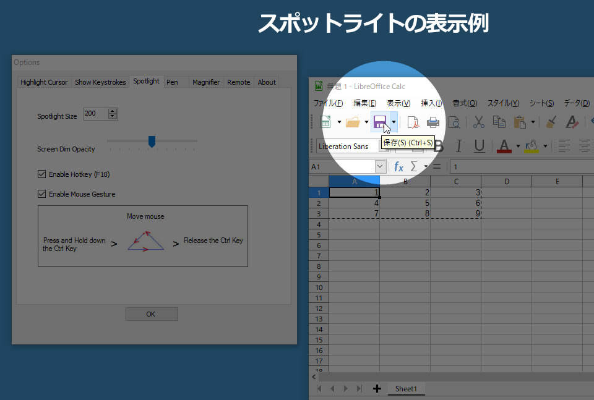Adjust the Screen Dim Opacity slider
Viewport: 594px width, 400px height.
point(152,141)
